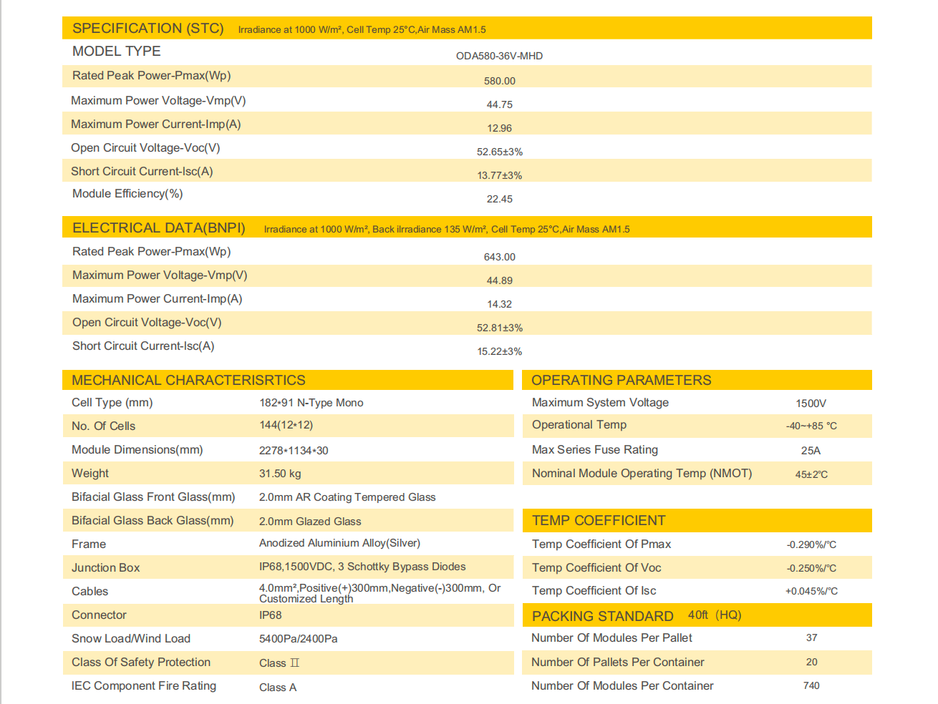938x704 pixels.
Task: Select the '2.0mm Glazed Glass' value
Action: (x=310, y=522)
